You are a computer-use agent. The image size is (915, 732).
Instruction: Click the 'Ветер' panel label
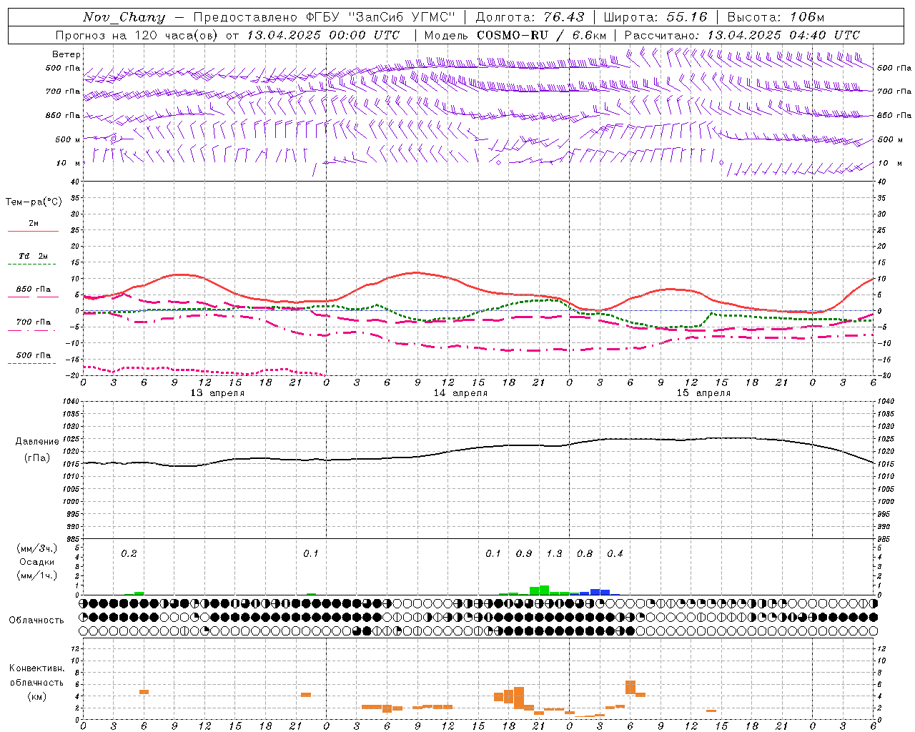pos(66,54)
